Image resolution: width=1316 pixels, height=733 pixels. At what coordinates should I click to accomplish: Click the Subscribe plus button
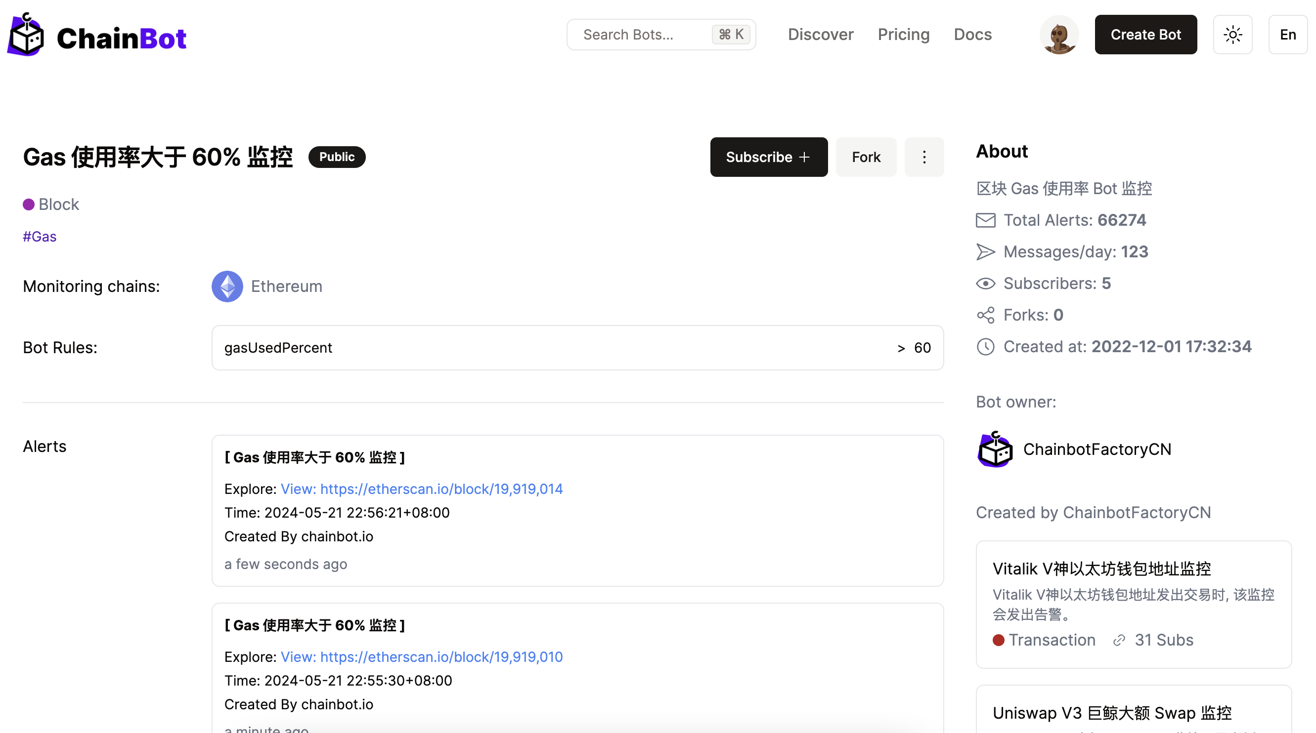(x=768, y=157)
